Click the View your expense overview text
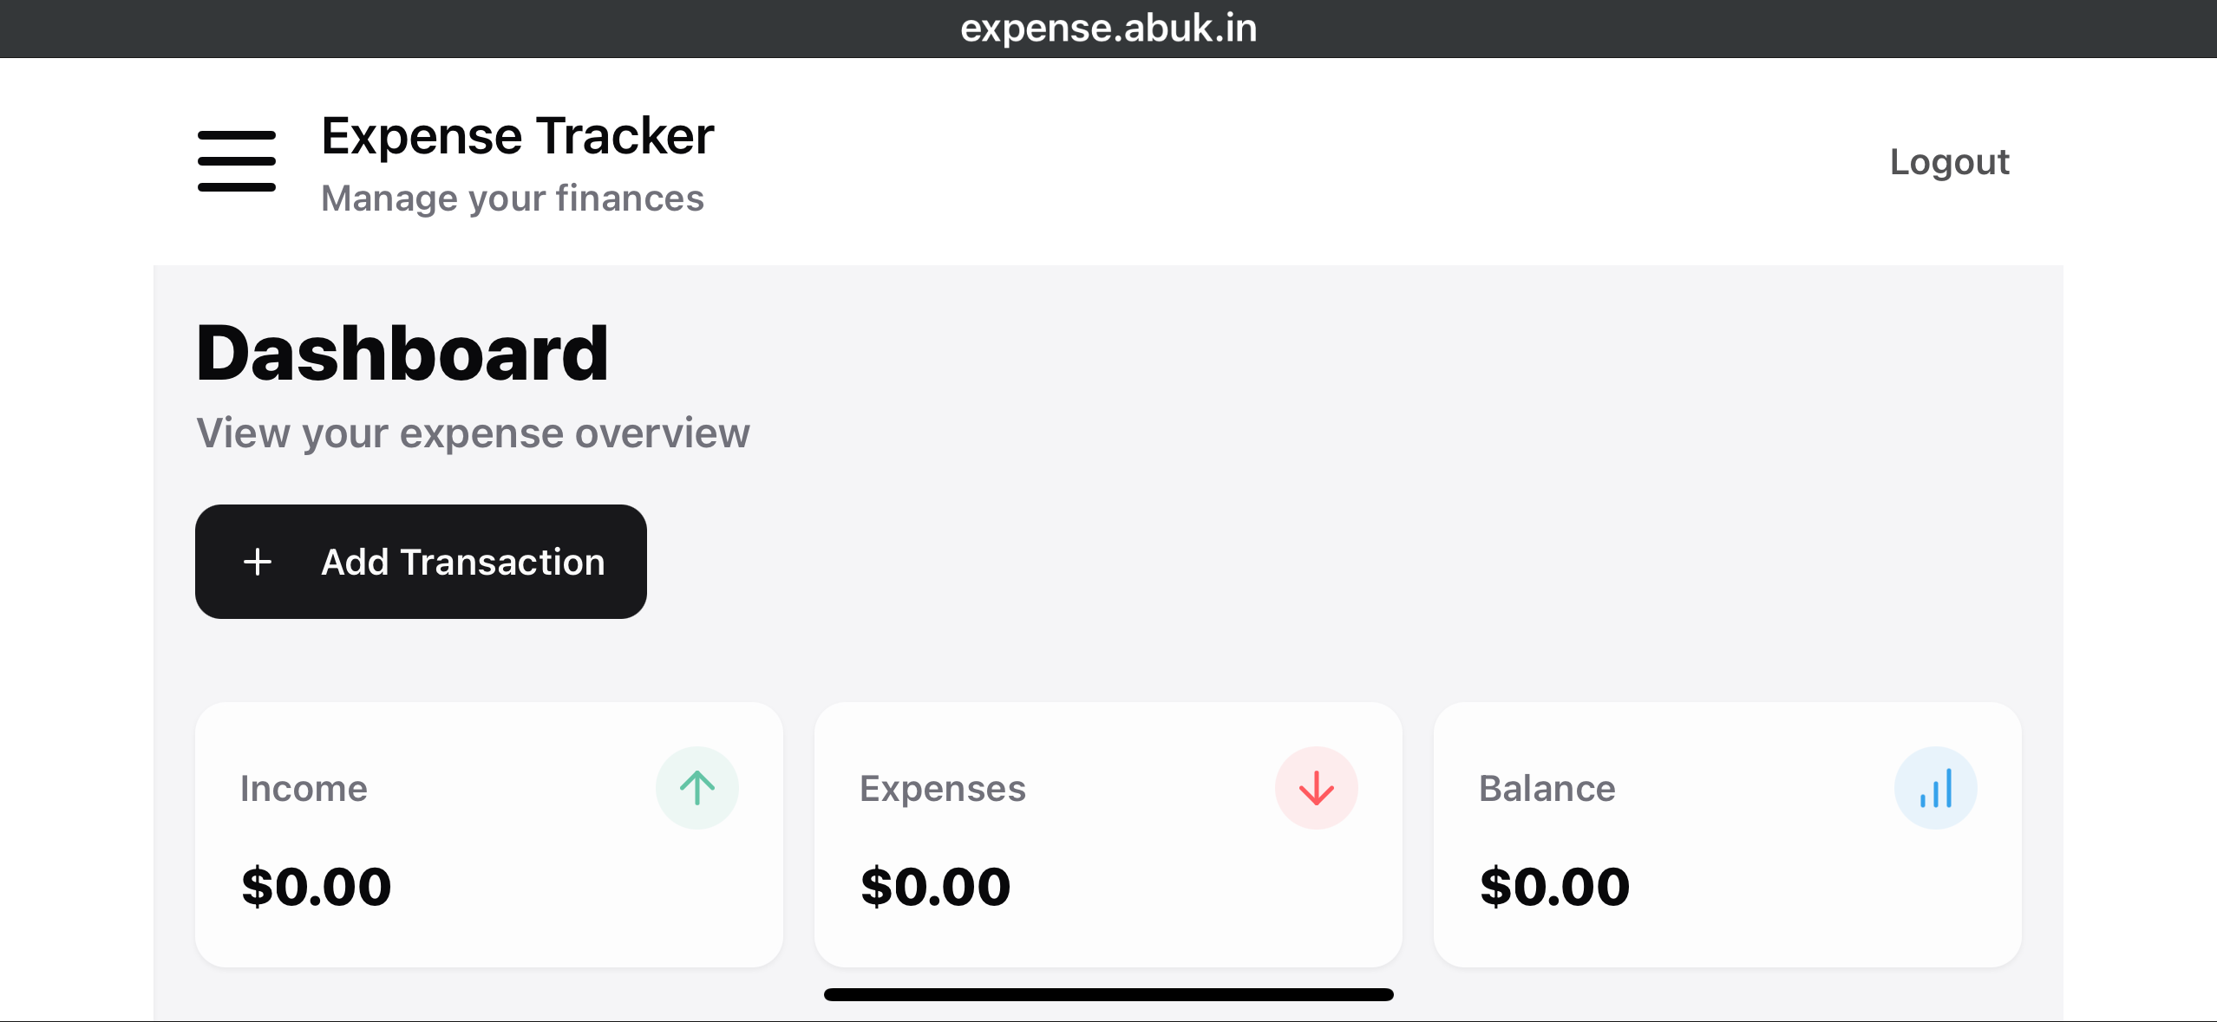Image resolution: width=2217 pixels, height=1022 pixels. tap(474, 433)
